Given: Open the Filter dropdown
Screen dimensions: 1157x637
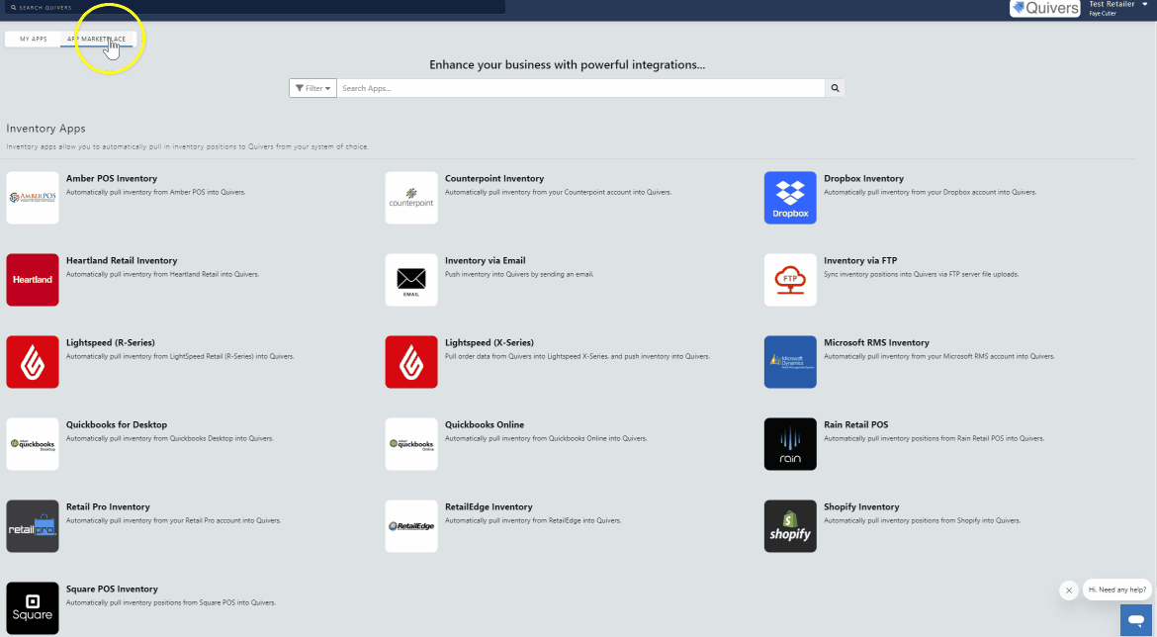Looking at the screenshot, I should point(312,89).
